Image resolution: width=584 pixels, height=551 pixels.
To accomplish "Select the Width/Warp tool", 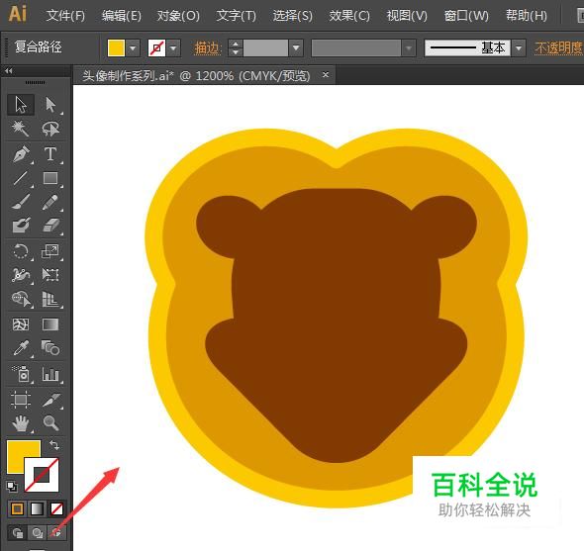I will click(21, 275).
